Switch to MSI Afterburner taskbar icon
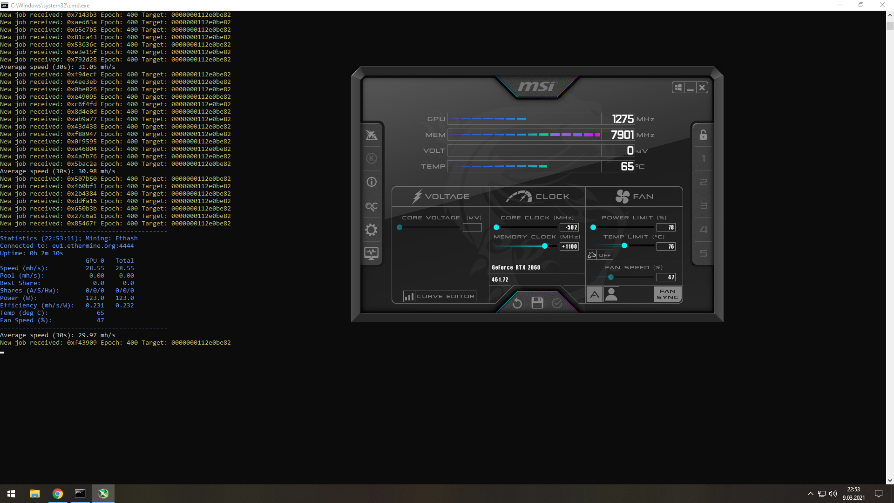The height and width of the screenshot is (503, 894). [103, 494]
